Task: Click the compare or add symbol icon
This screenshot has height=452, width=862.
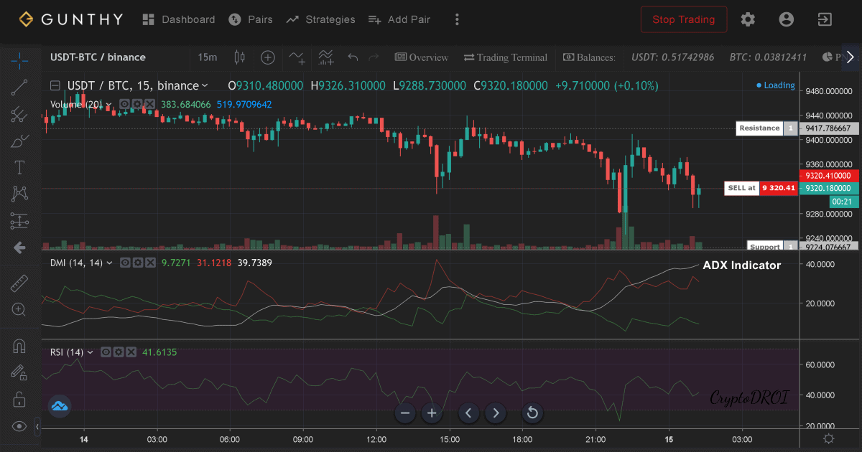Action: [267, 57]
